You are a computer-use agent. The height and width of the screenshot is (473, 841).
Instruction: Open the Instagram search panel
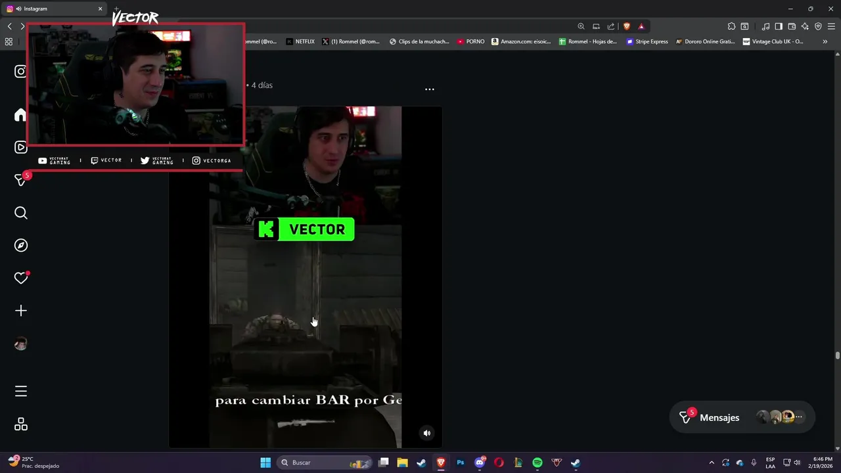(21, 213)
